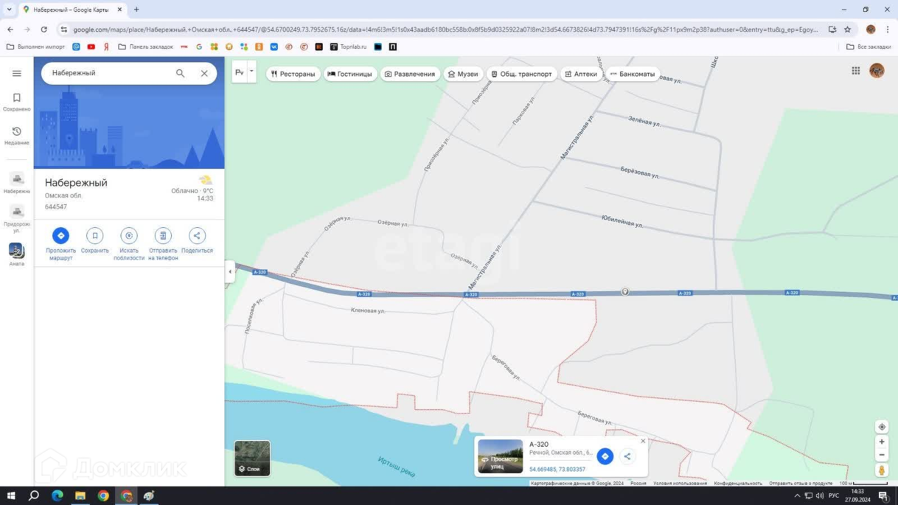Image resolution: width=898 pixels, height=505 pixels.
Task: Open the Saved places sidebar item
Action: point(17,102)
